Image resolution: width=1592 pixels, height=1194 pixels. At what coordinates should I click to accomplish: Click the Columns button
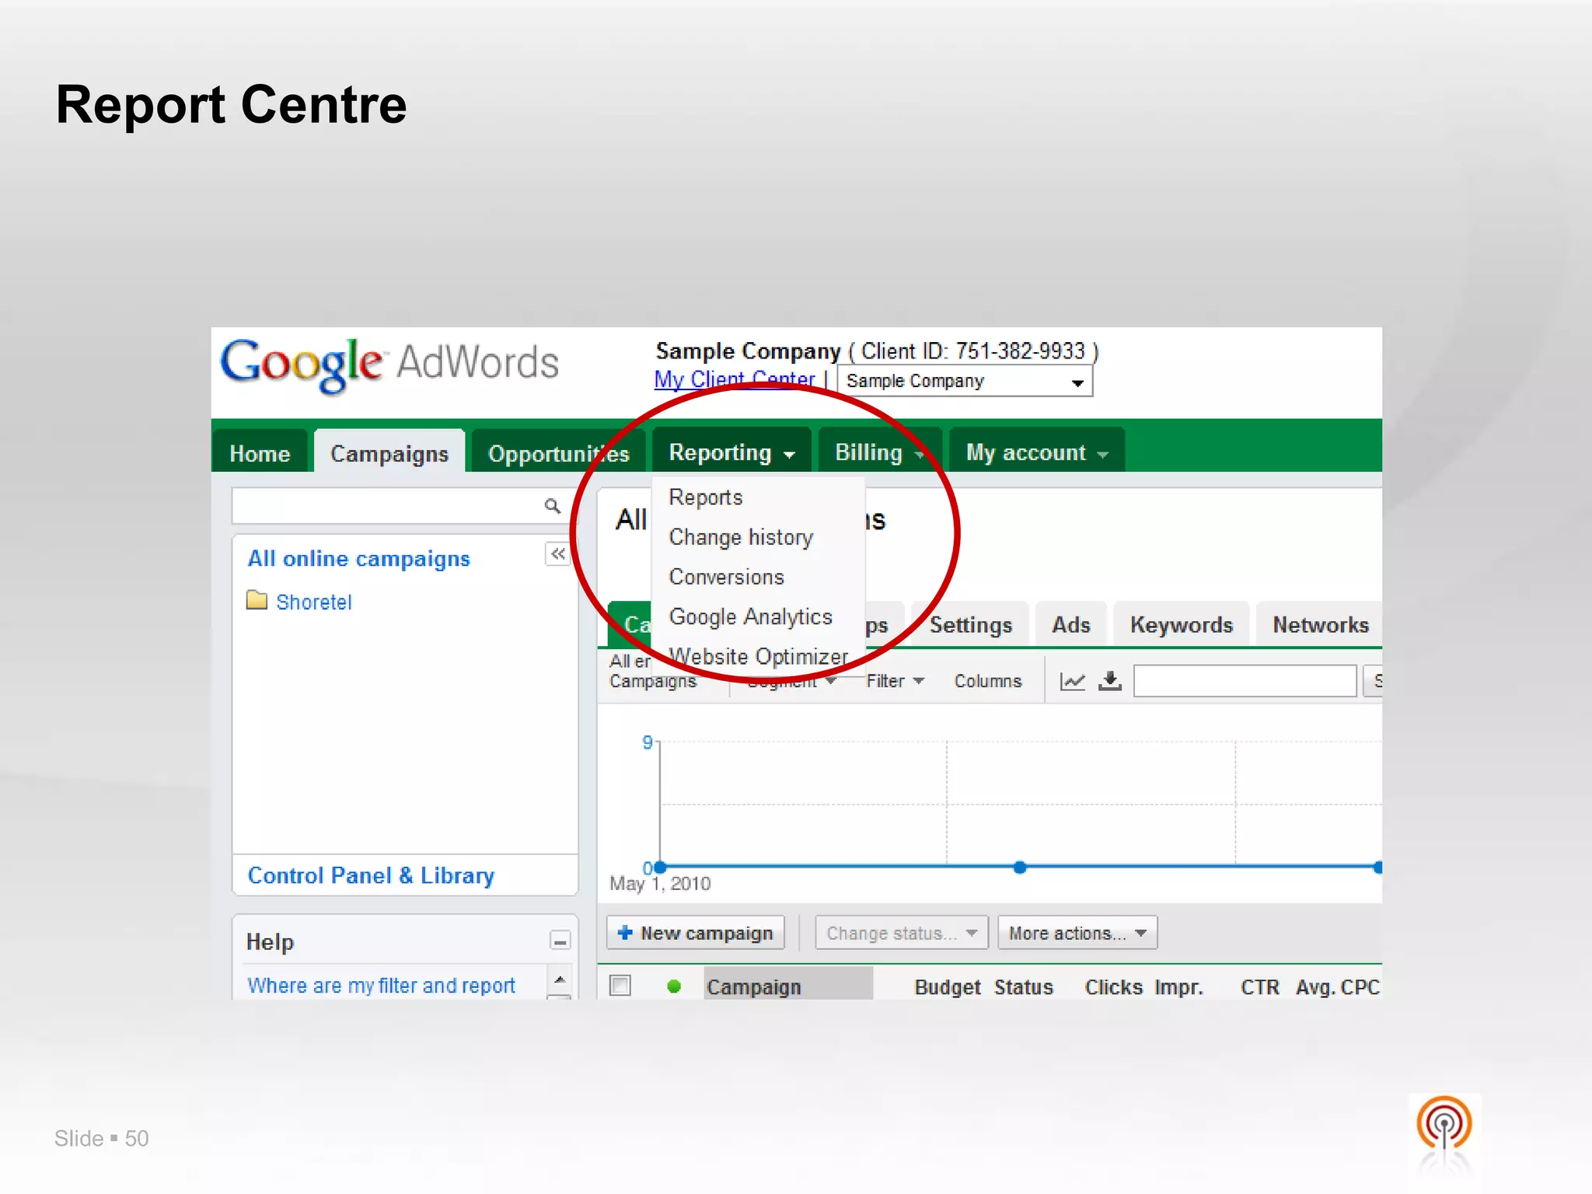click(x=988, y=681)
